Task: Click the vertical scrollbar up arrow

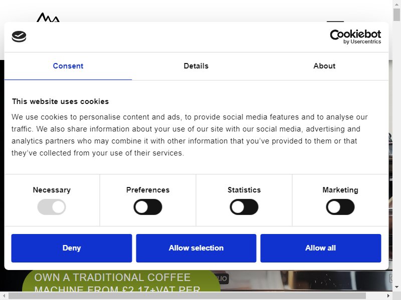Action: [x=396, y=4]
